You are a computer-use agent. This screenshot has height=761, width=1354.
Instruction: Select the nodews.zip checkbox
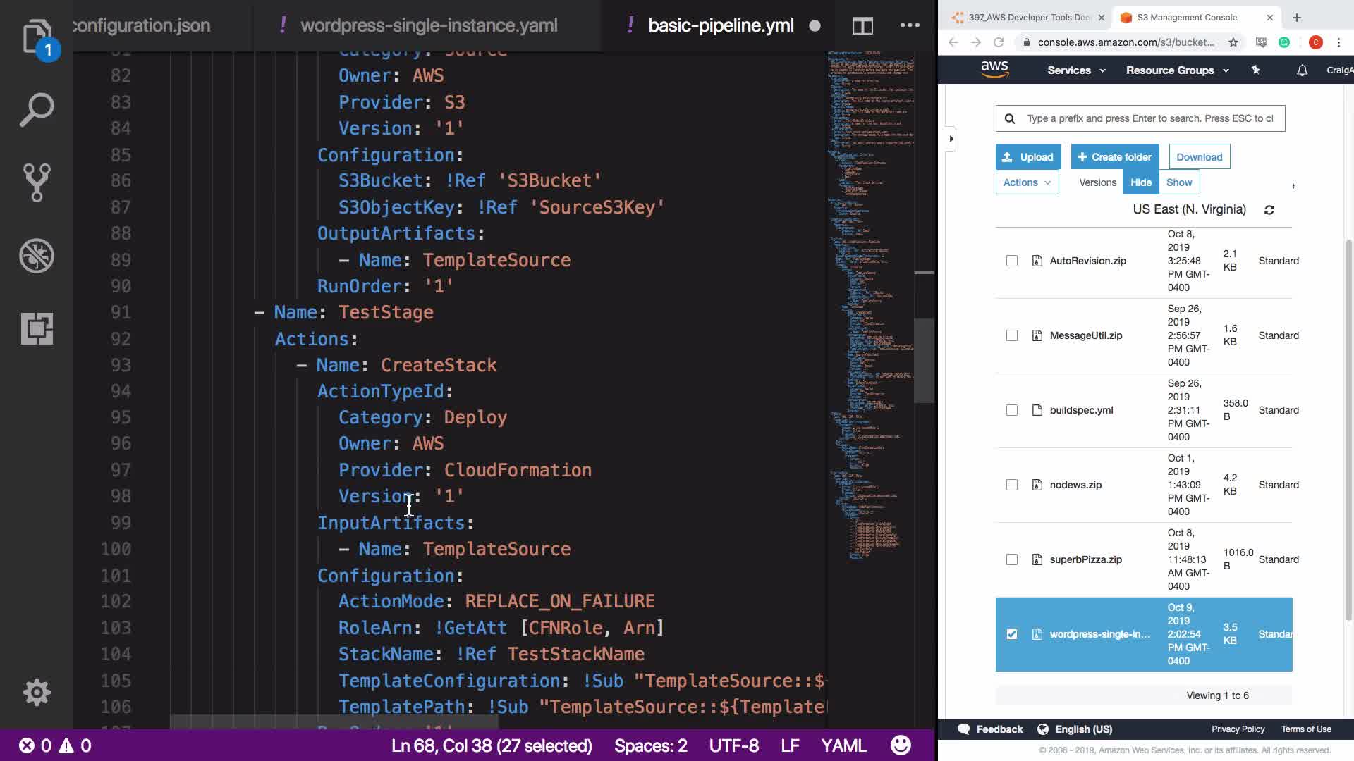[x=1012, y=485]
